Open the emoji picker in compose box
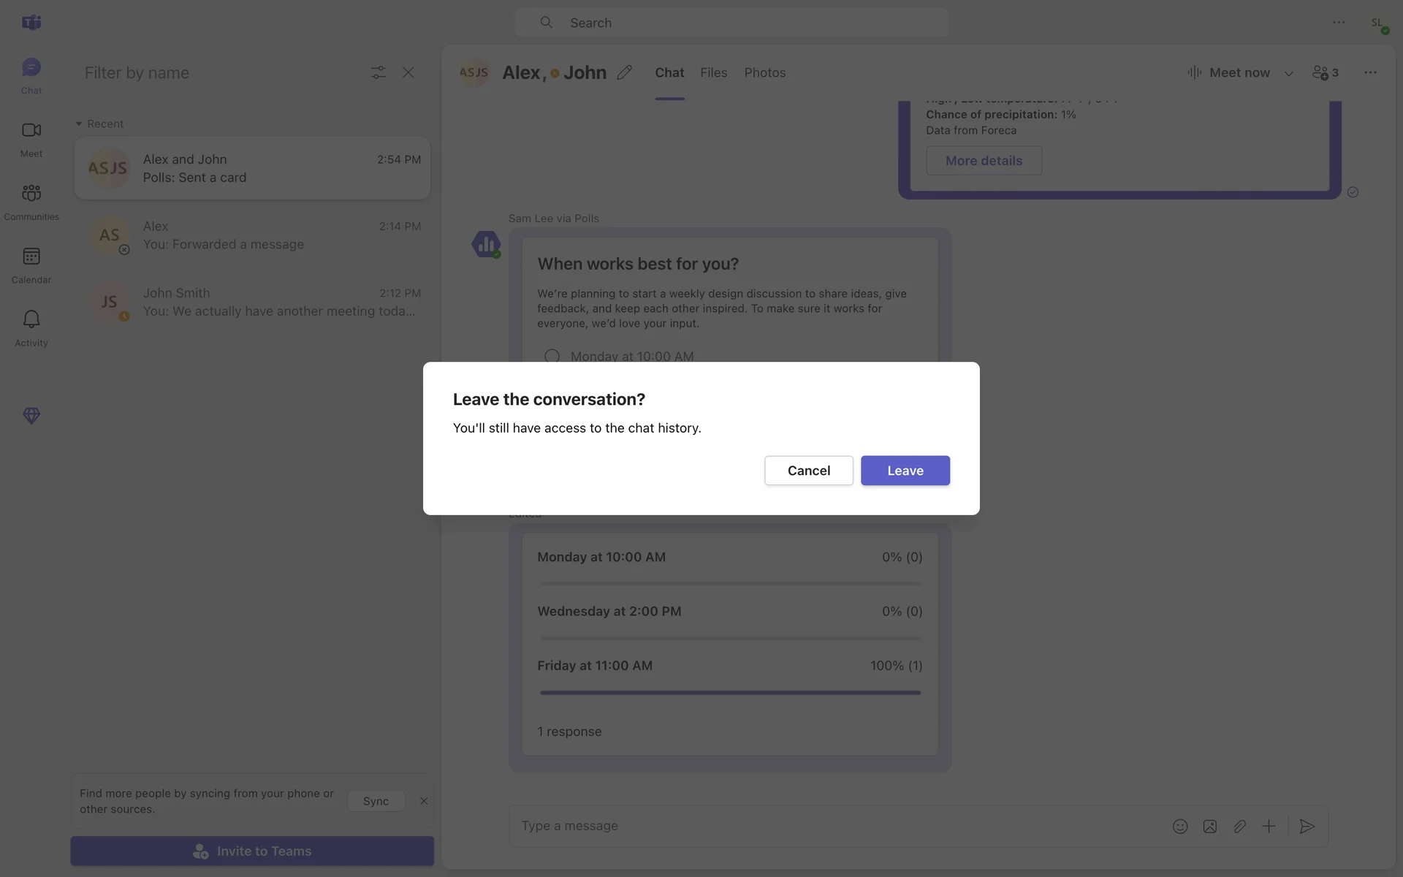The height and width of the screenshot is (877, 1403). 1180,826
